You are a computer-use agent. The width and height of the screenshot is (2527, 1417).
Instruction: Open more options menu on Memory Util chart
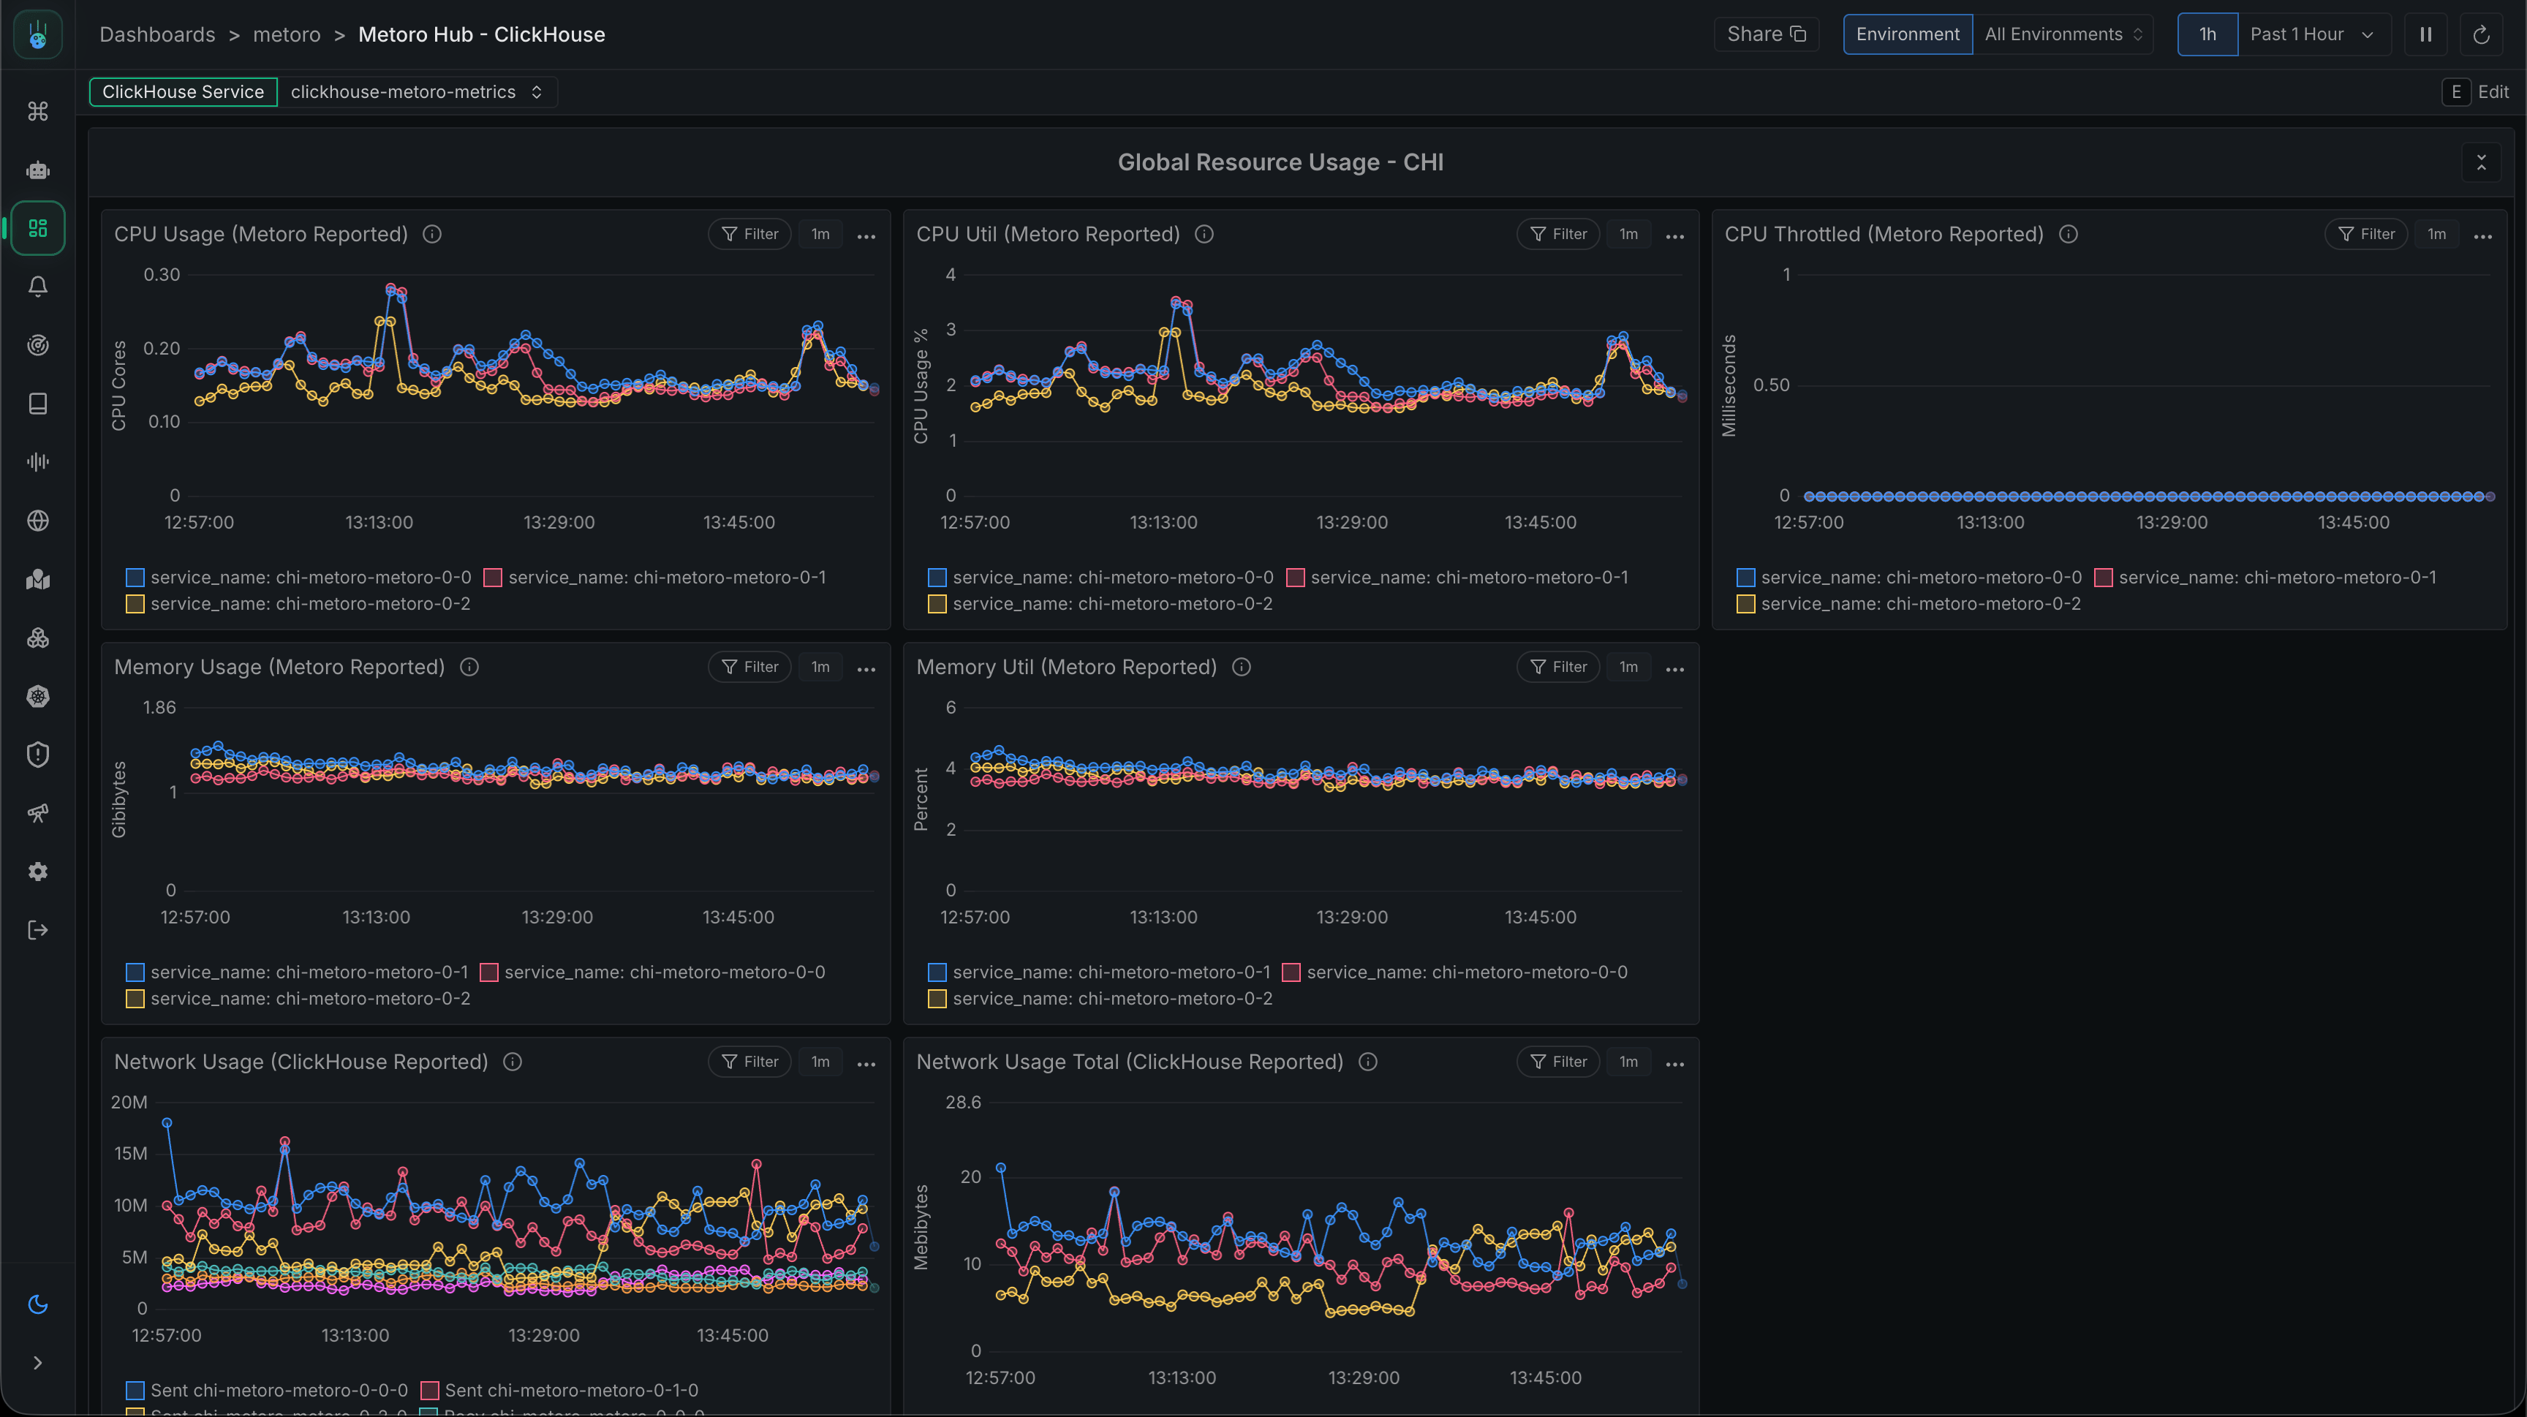pos(1674,670)
